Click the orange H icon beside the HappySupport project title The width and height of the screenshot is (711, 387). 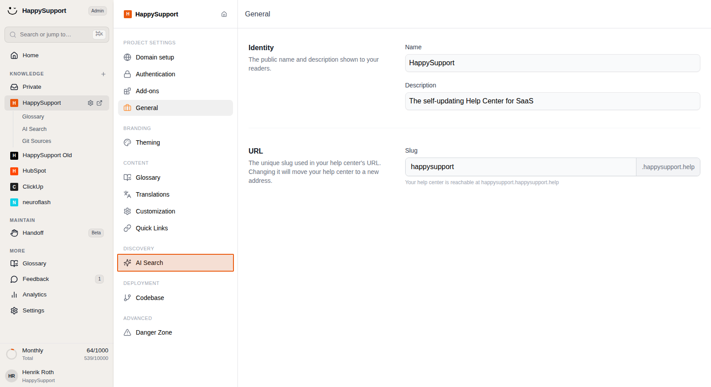coord(128,14)
